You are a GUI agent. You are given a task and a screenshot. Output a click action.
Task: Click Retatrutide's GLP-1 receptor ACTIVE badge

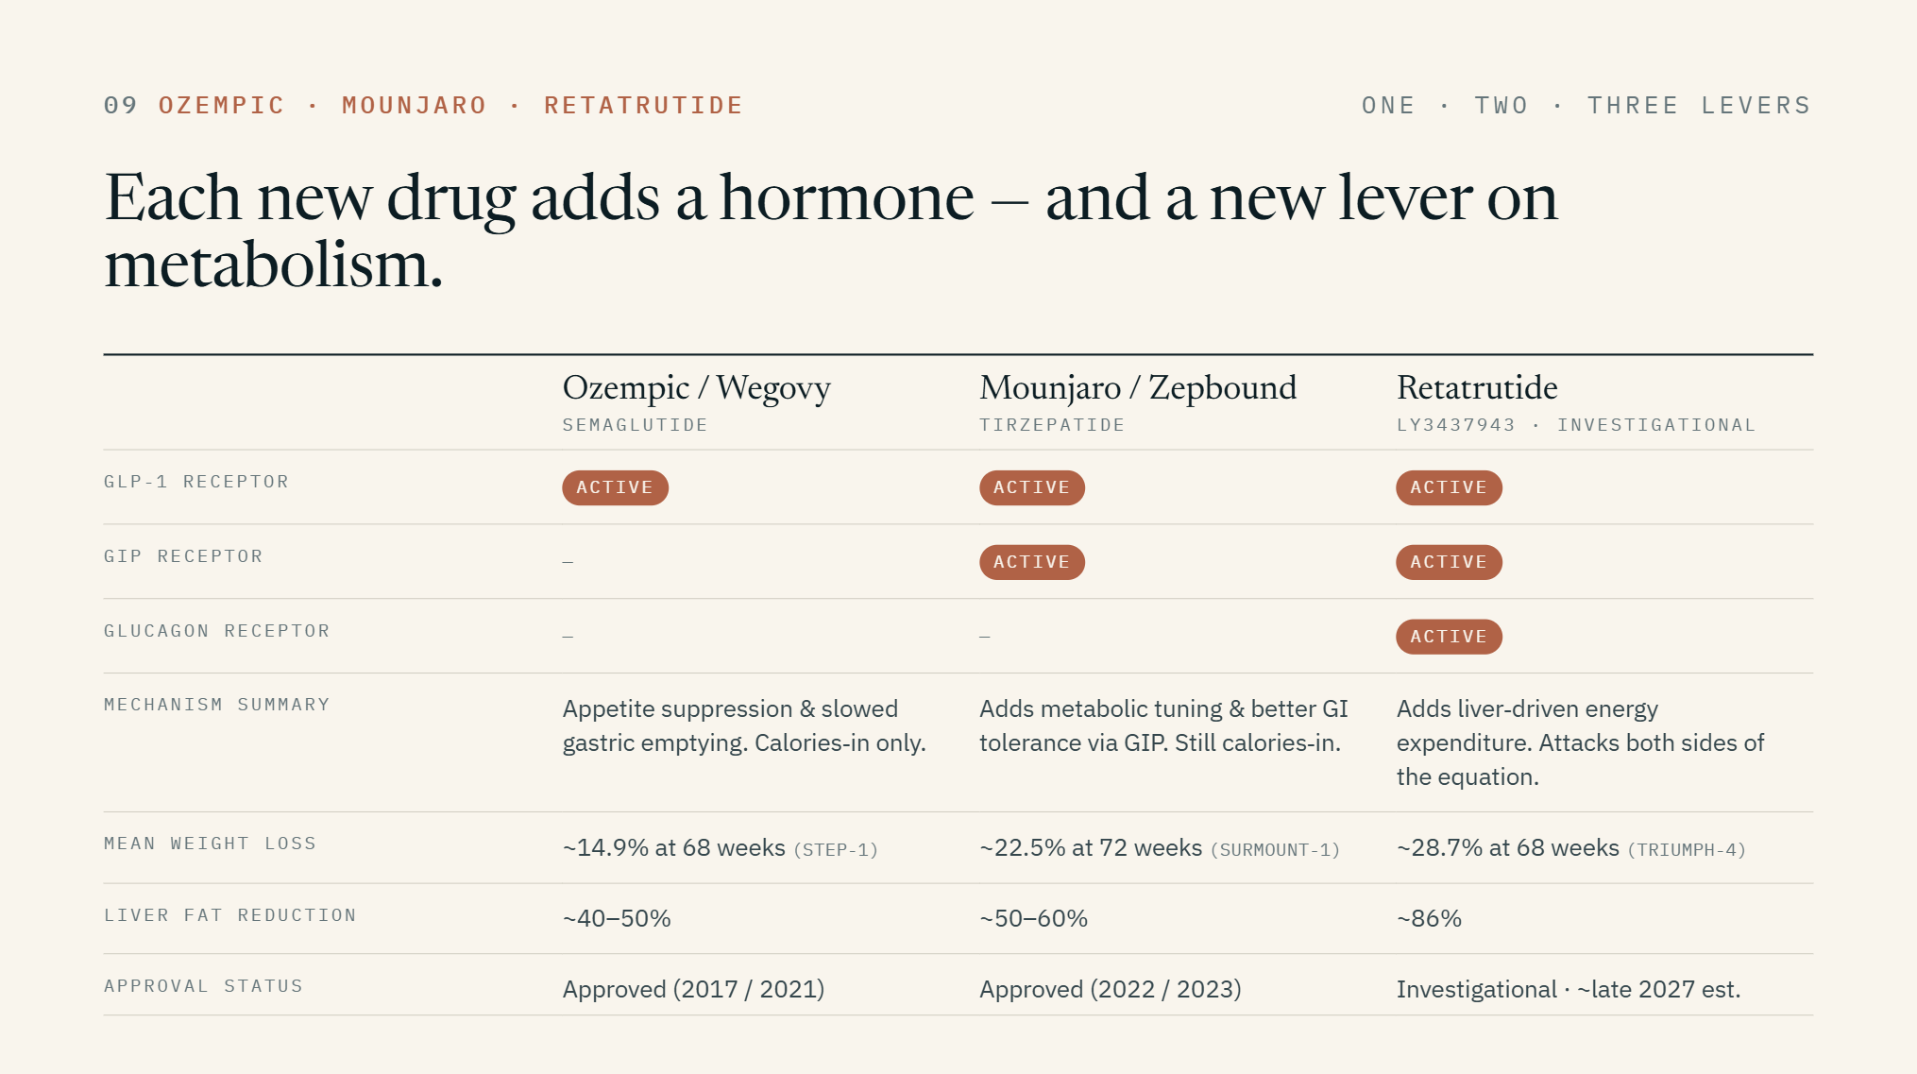coord(1449,487)
